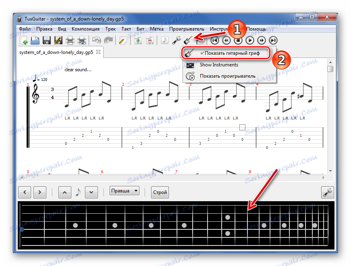Click the Строй tuning button

click(x=160, y=192)
